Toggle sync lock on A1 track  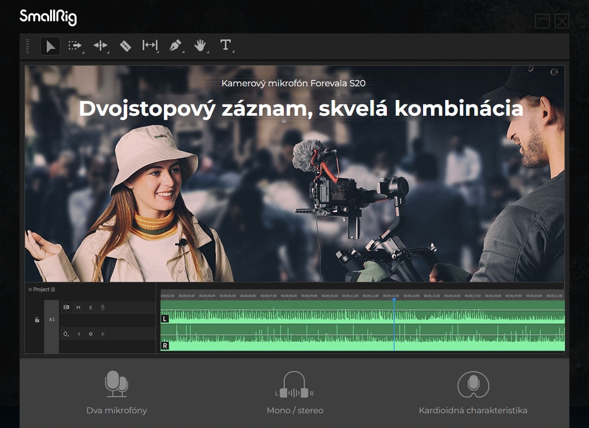point(66,307)
